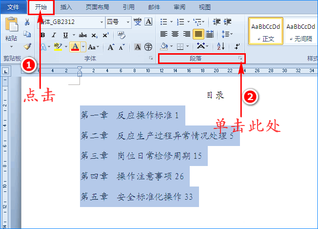Click the Increase Indent icon
Screen dimensions: 318x229
pos(228,21)
